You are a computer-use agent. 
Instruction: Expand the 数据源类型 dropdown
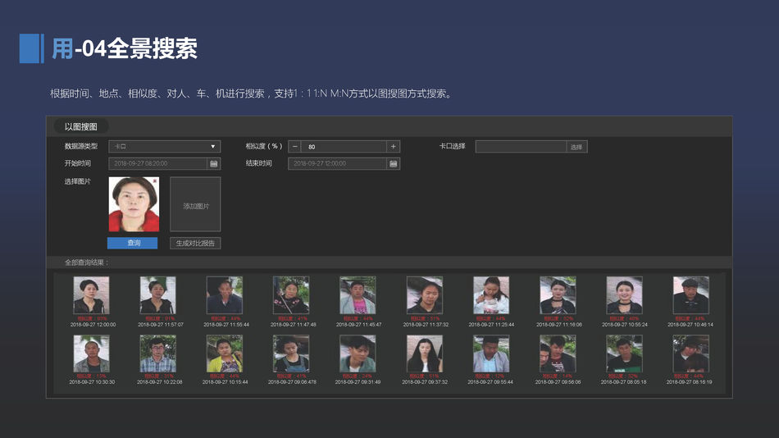coord(164,147)
